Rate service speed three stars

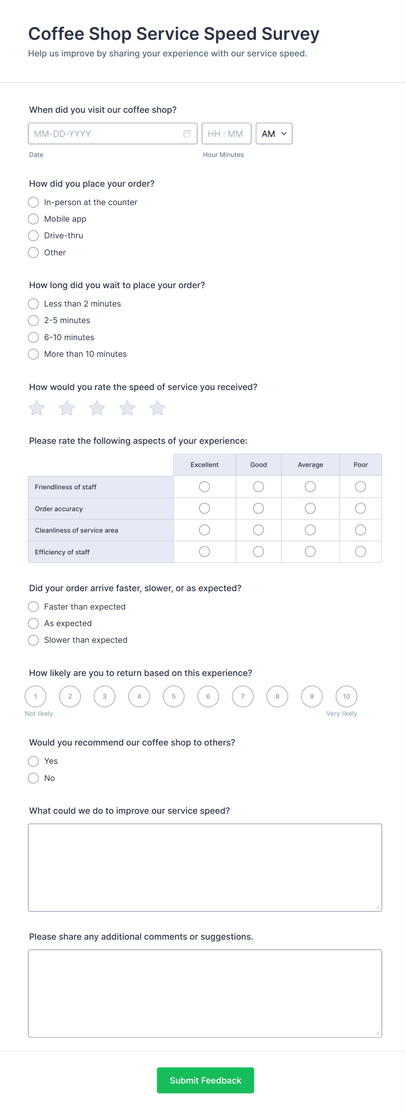click(97, 408)
